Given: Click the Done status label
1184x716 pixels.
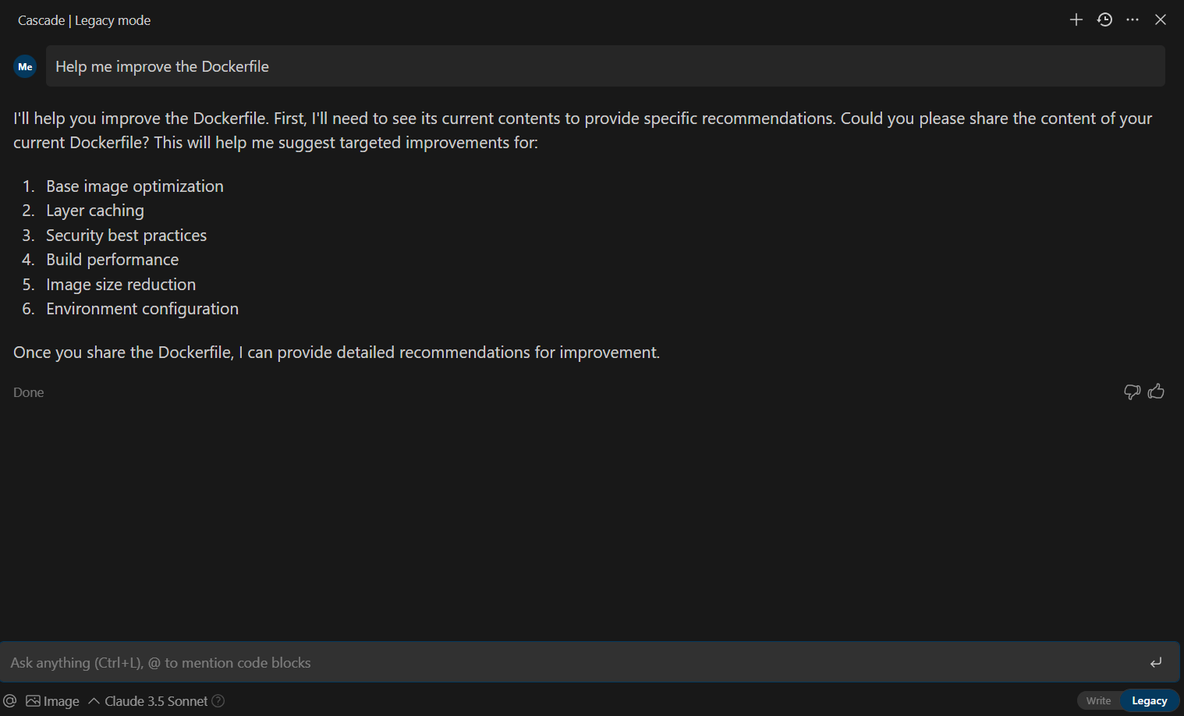Looking at the screenshot, I should [x=29, y=392].
